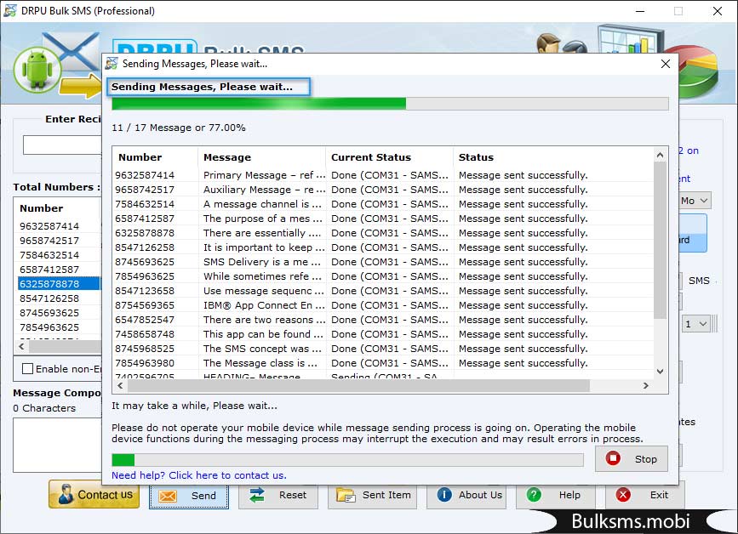Viewport: 738px width, 534px height.
Task: Click the status table scroll right arrow
Action: point(646,385)
